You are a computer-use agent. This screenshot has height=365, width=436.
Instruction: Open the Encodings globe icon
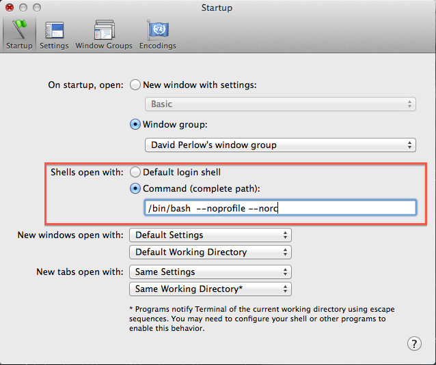[x=158, y=30]
